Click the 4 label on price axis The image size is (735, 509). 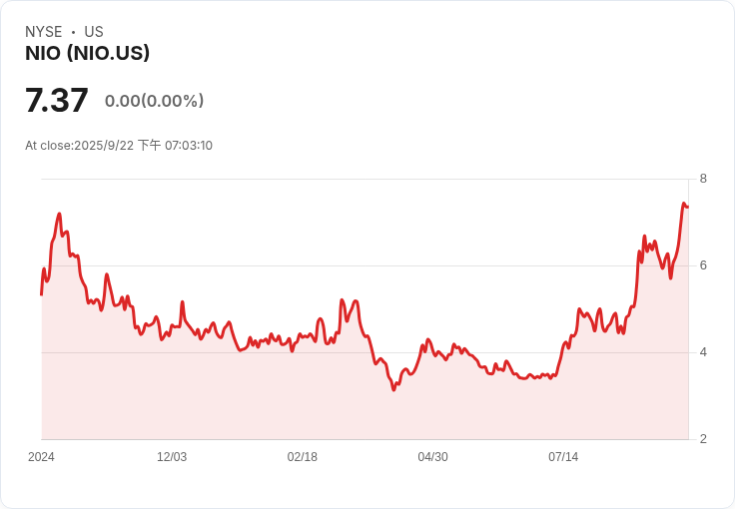click(703, 352)
